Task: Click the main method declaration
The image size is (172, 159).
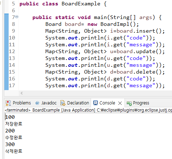Action: coord(97,17)
